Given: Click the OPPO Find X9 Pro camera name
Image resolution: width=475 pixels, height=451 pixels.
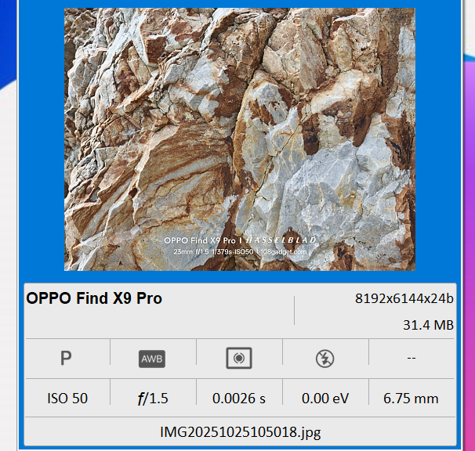Looking at the screenshot, I should point(94,298).
